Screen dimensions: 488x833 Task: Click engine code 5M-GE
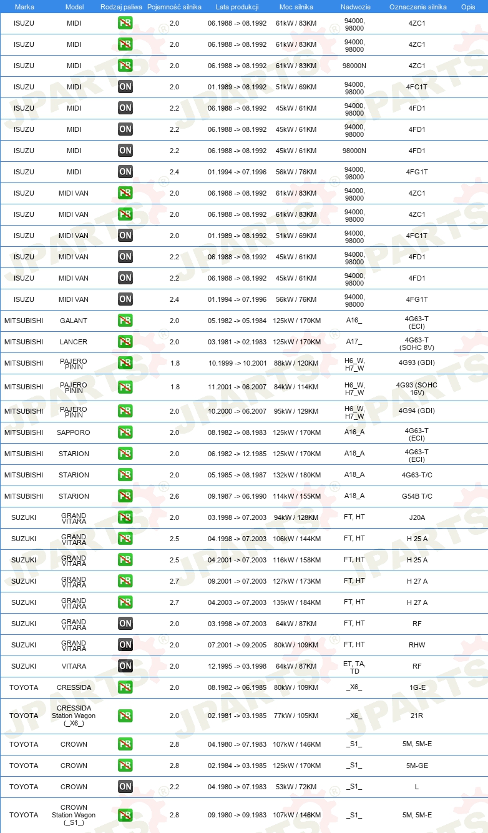tap(417, 766)
